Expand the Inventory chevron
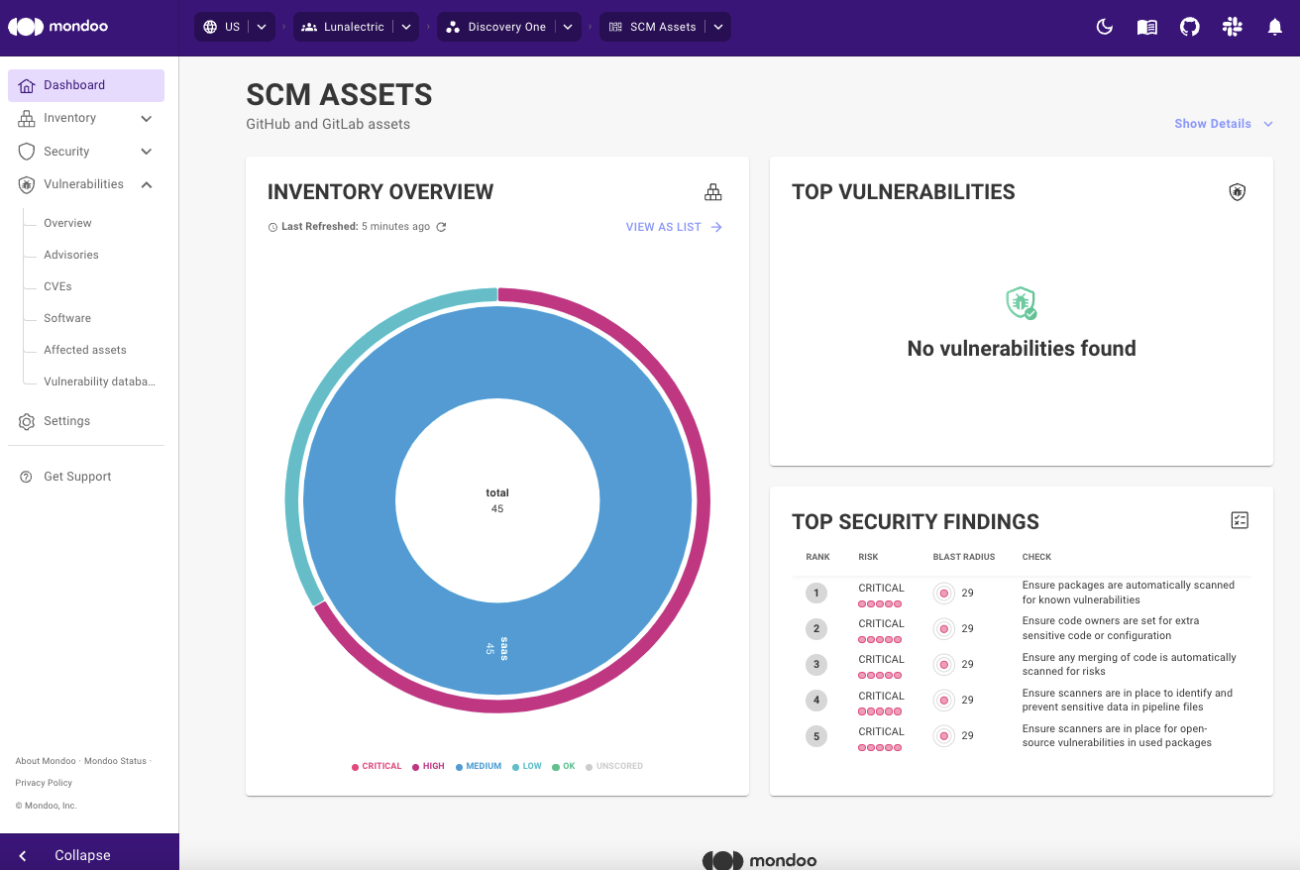The height and width of the screenshot is (870, 1300). click(147, 119)
